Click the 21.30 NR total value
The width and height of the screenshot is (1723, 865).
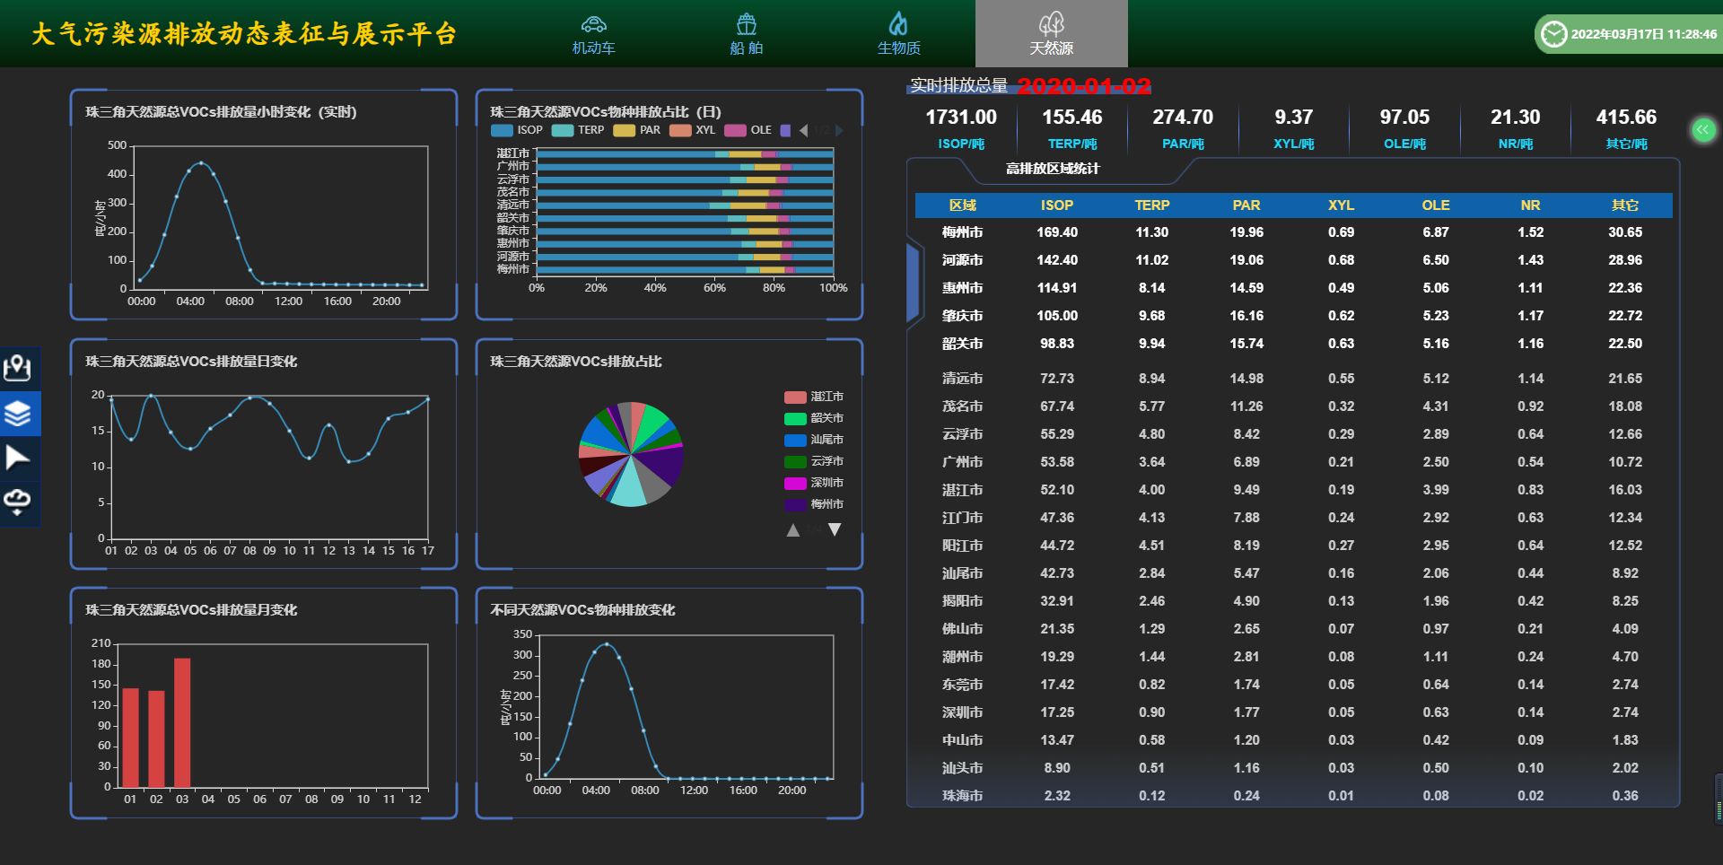tap(1516, 118)
